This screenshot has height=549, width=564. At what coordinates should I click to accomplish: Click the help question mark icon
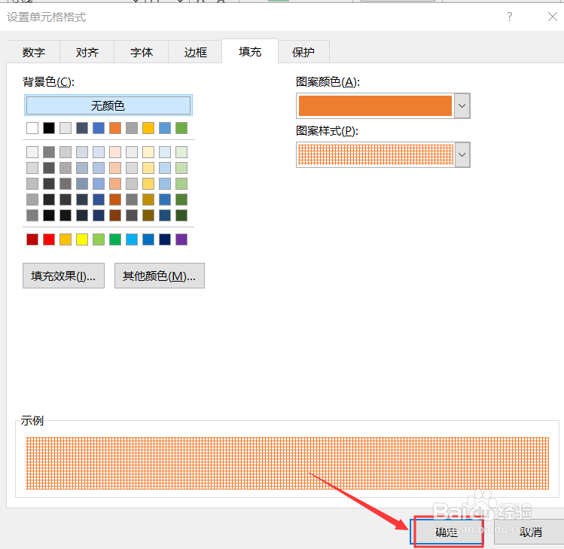(x=509, y=17)
